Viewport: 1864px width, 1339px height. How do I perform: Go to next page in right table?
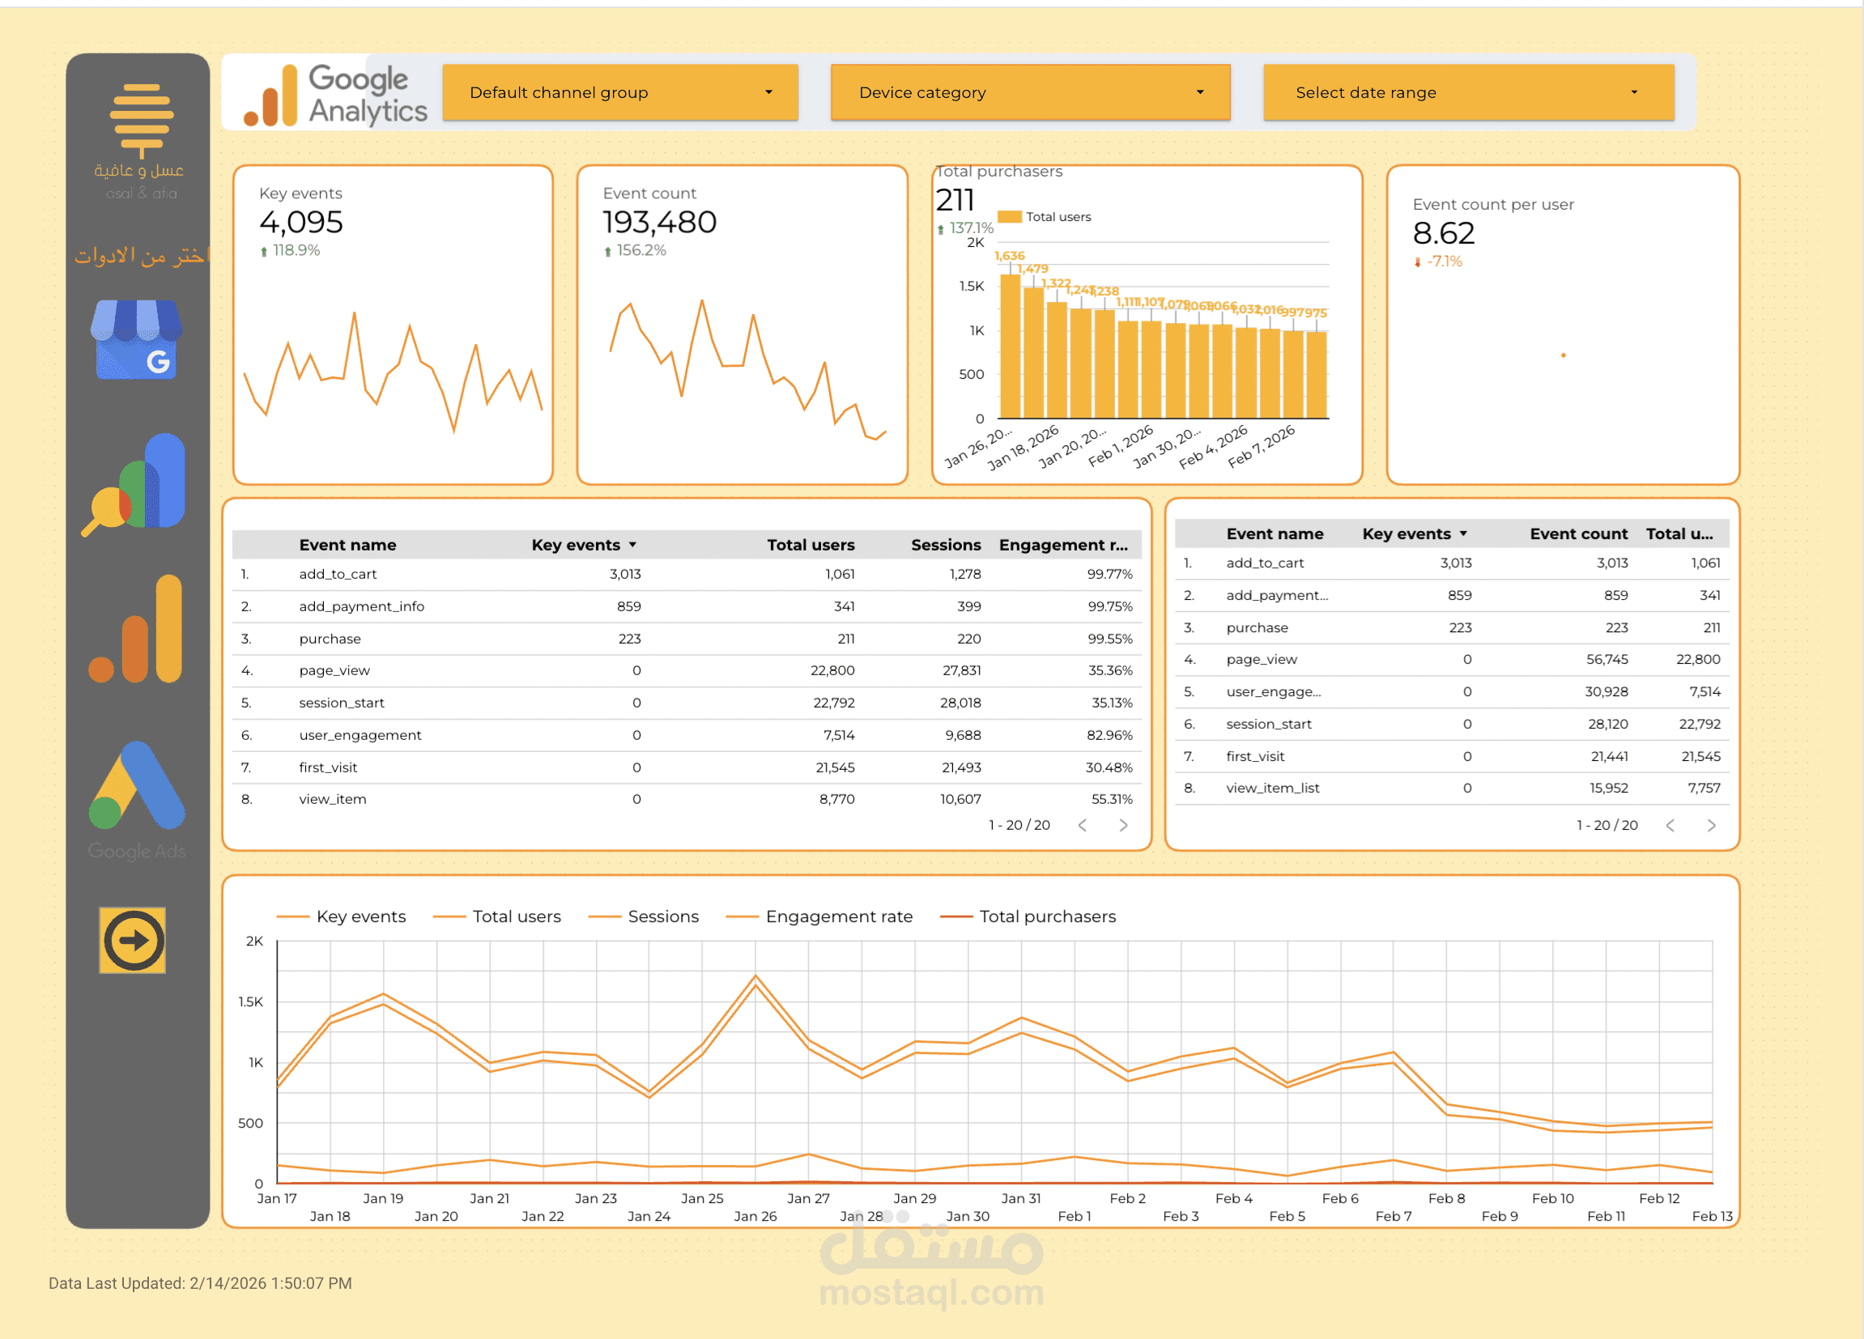[1711, 825]
